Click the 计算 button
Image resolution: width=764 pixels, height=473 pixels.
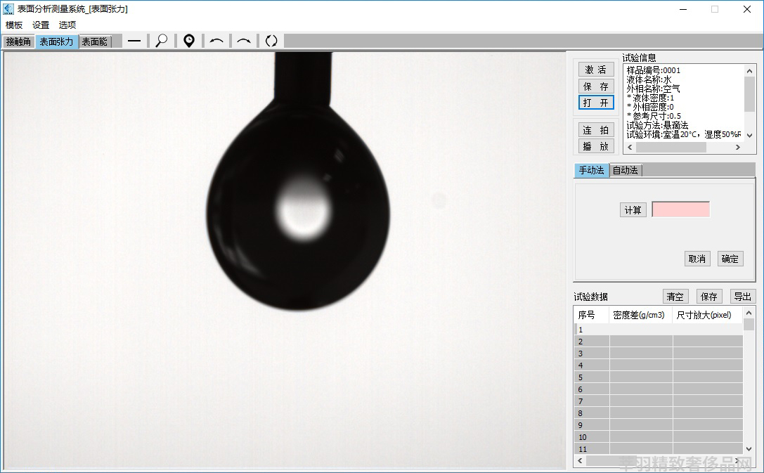(633, 210)
